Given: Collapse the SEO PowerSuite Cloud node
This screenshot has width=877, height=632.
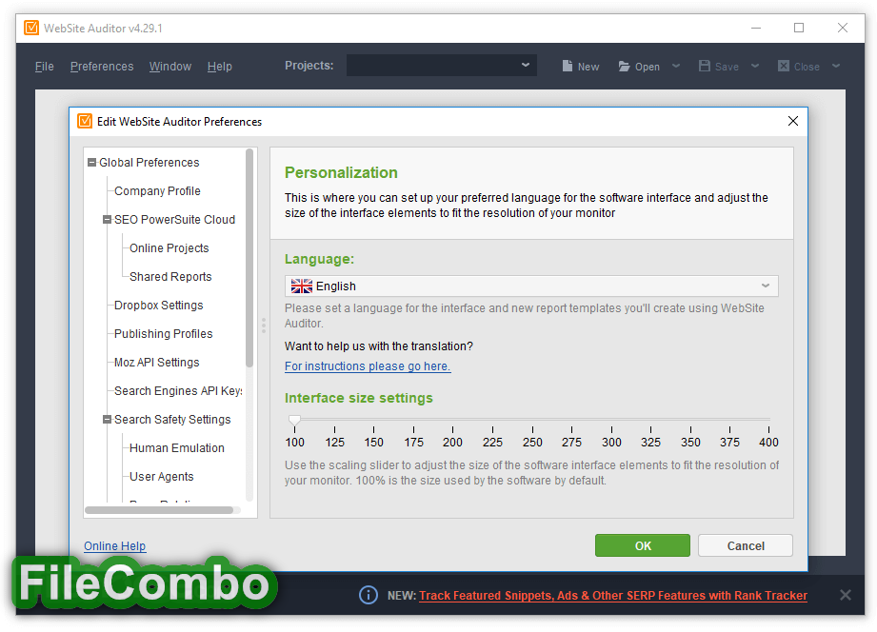Looking at the screenshot, I should tap(107, 219).
